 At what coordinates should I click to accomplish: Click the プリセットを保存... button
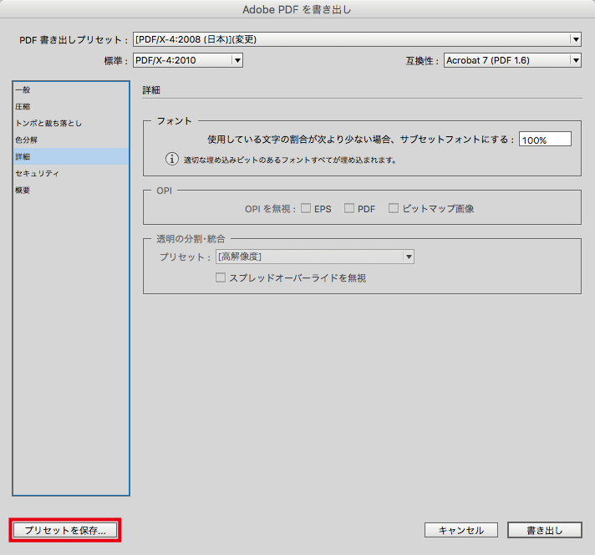coord(65,530)
